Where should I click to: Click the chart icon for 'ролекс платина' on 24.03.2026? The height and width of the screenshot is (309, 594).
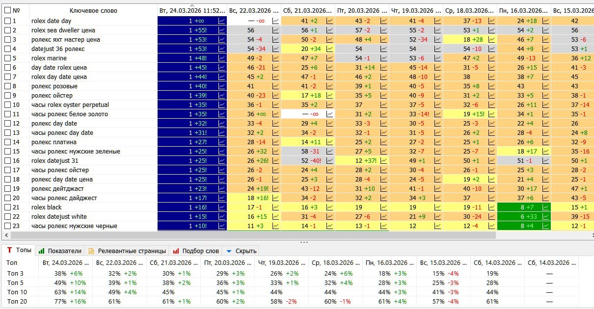pyautogui.click(x=222, y=142)
